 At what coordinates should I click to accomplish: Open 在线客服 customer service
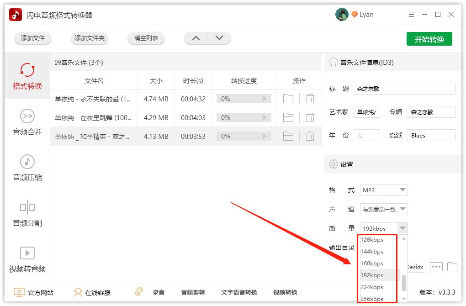pyautogui.click(x=91, y=292)
